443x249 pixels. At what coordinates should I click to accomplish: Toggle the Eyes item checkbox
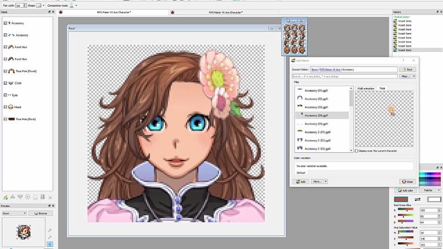tap(6, 95)
